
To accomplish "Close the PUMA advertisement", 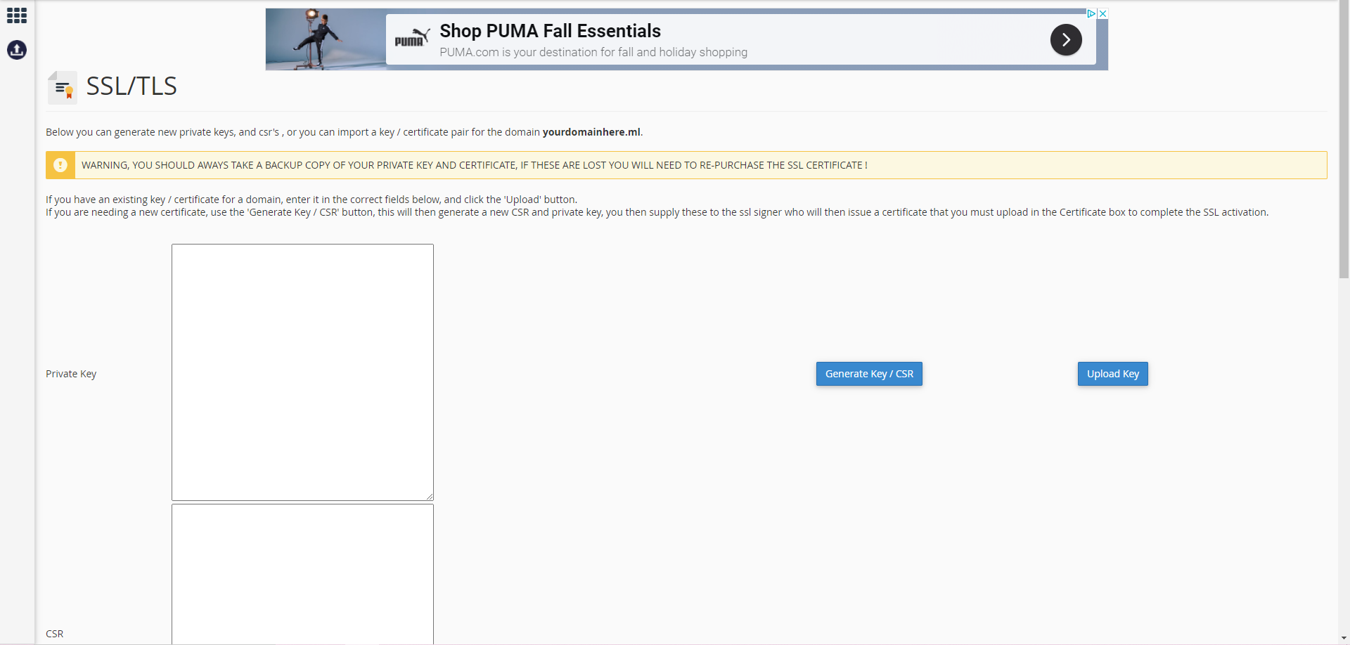I will 1103,13.
